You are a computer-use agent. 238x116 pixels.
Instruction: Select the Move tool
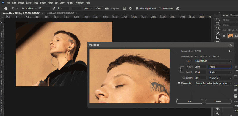coord(217,19)
